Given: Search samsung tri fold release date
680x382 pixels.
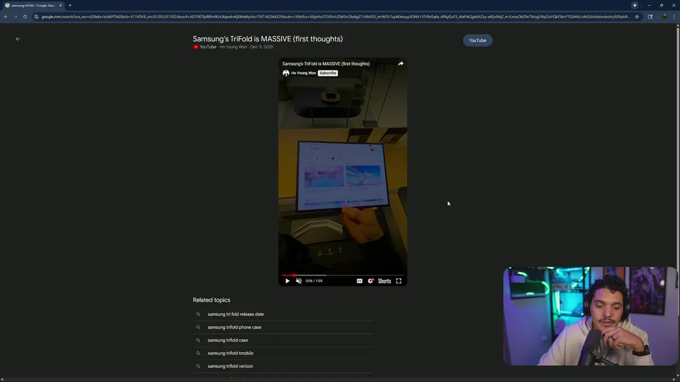Looking at the screenshot, I should (235, 314).
